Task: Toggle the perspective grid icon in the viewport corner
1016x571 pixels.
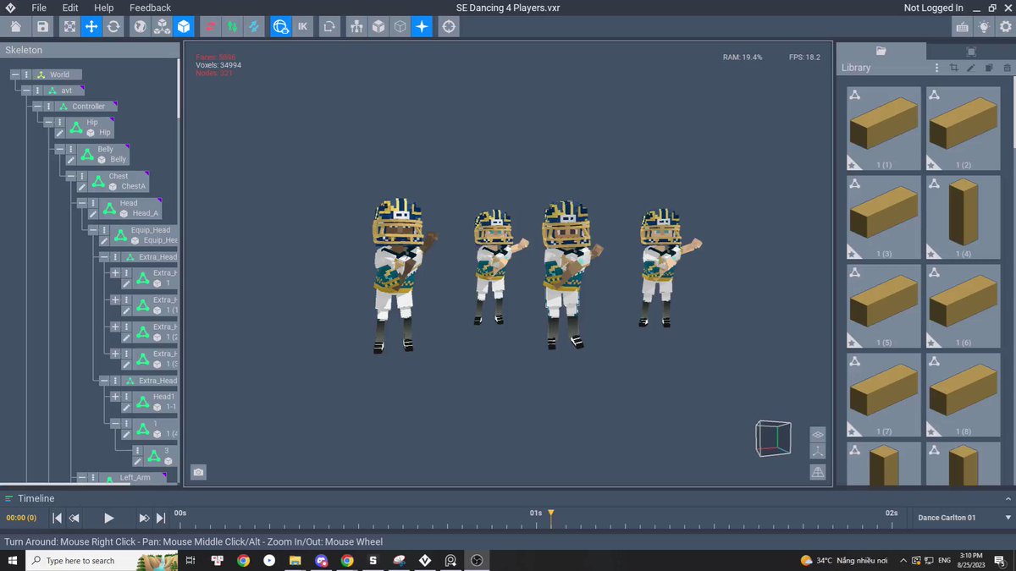Action: click(818, 472)
